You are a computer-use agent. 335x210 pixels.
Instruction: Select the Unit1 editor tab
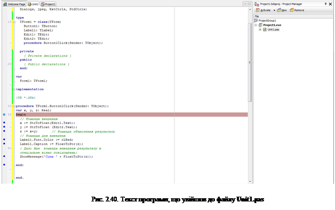pos(33,4)
